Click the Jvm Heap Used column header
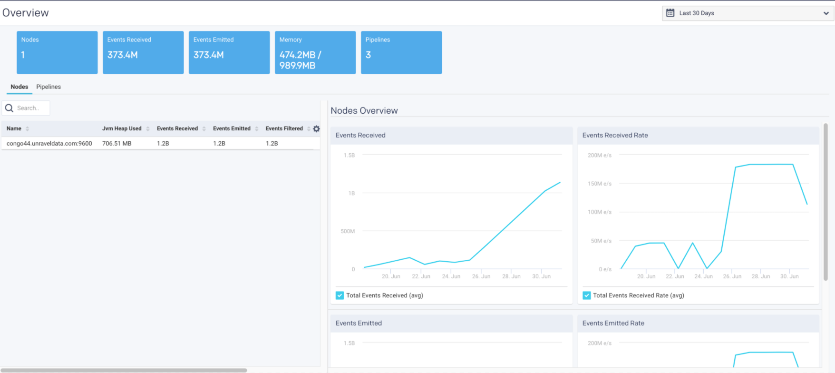 (122, 128)
